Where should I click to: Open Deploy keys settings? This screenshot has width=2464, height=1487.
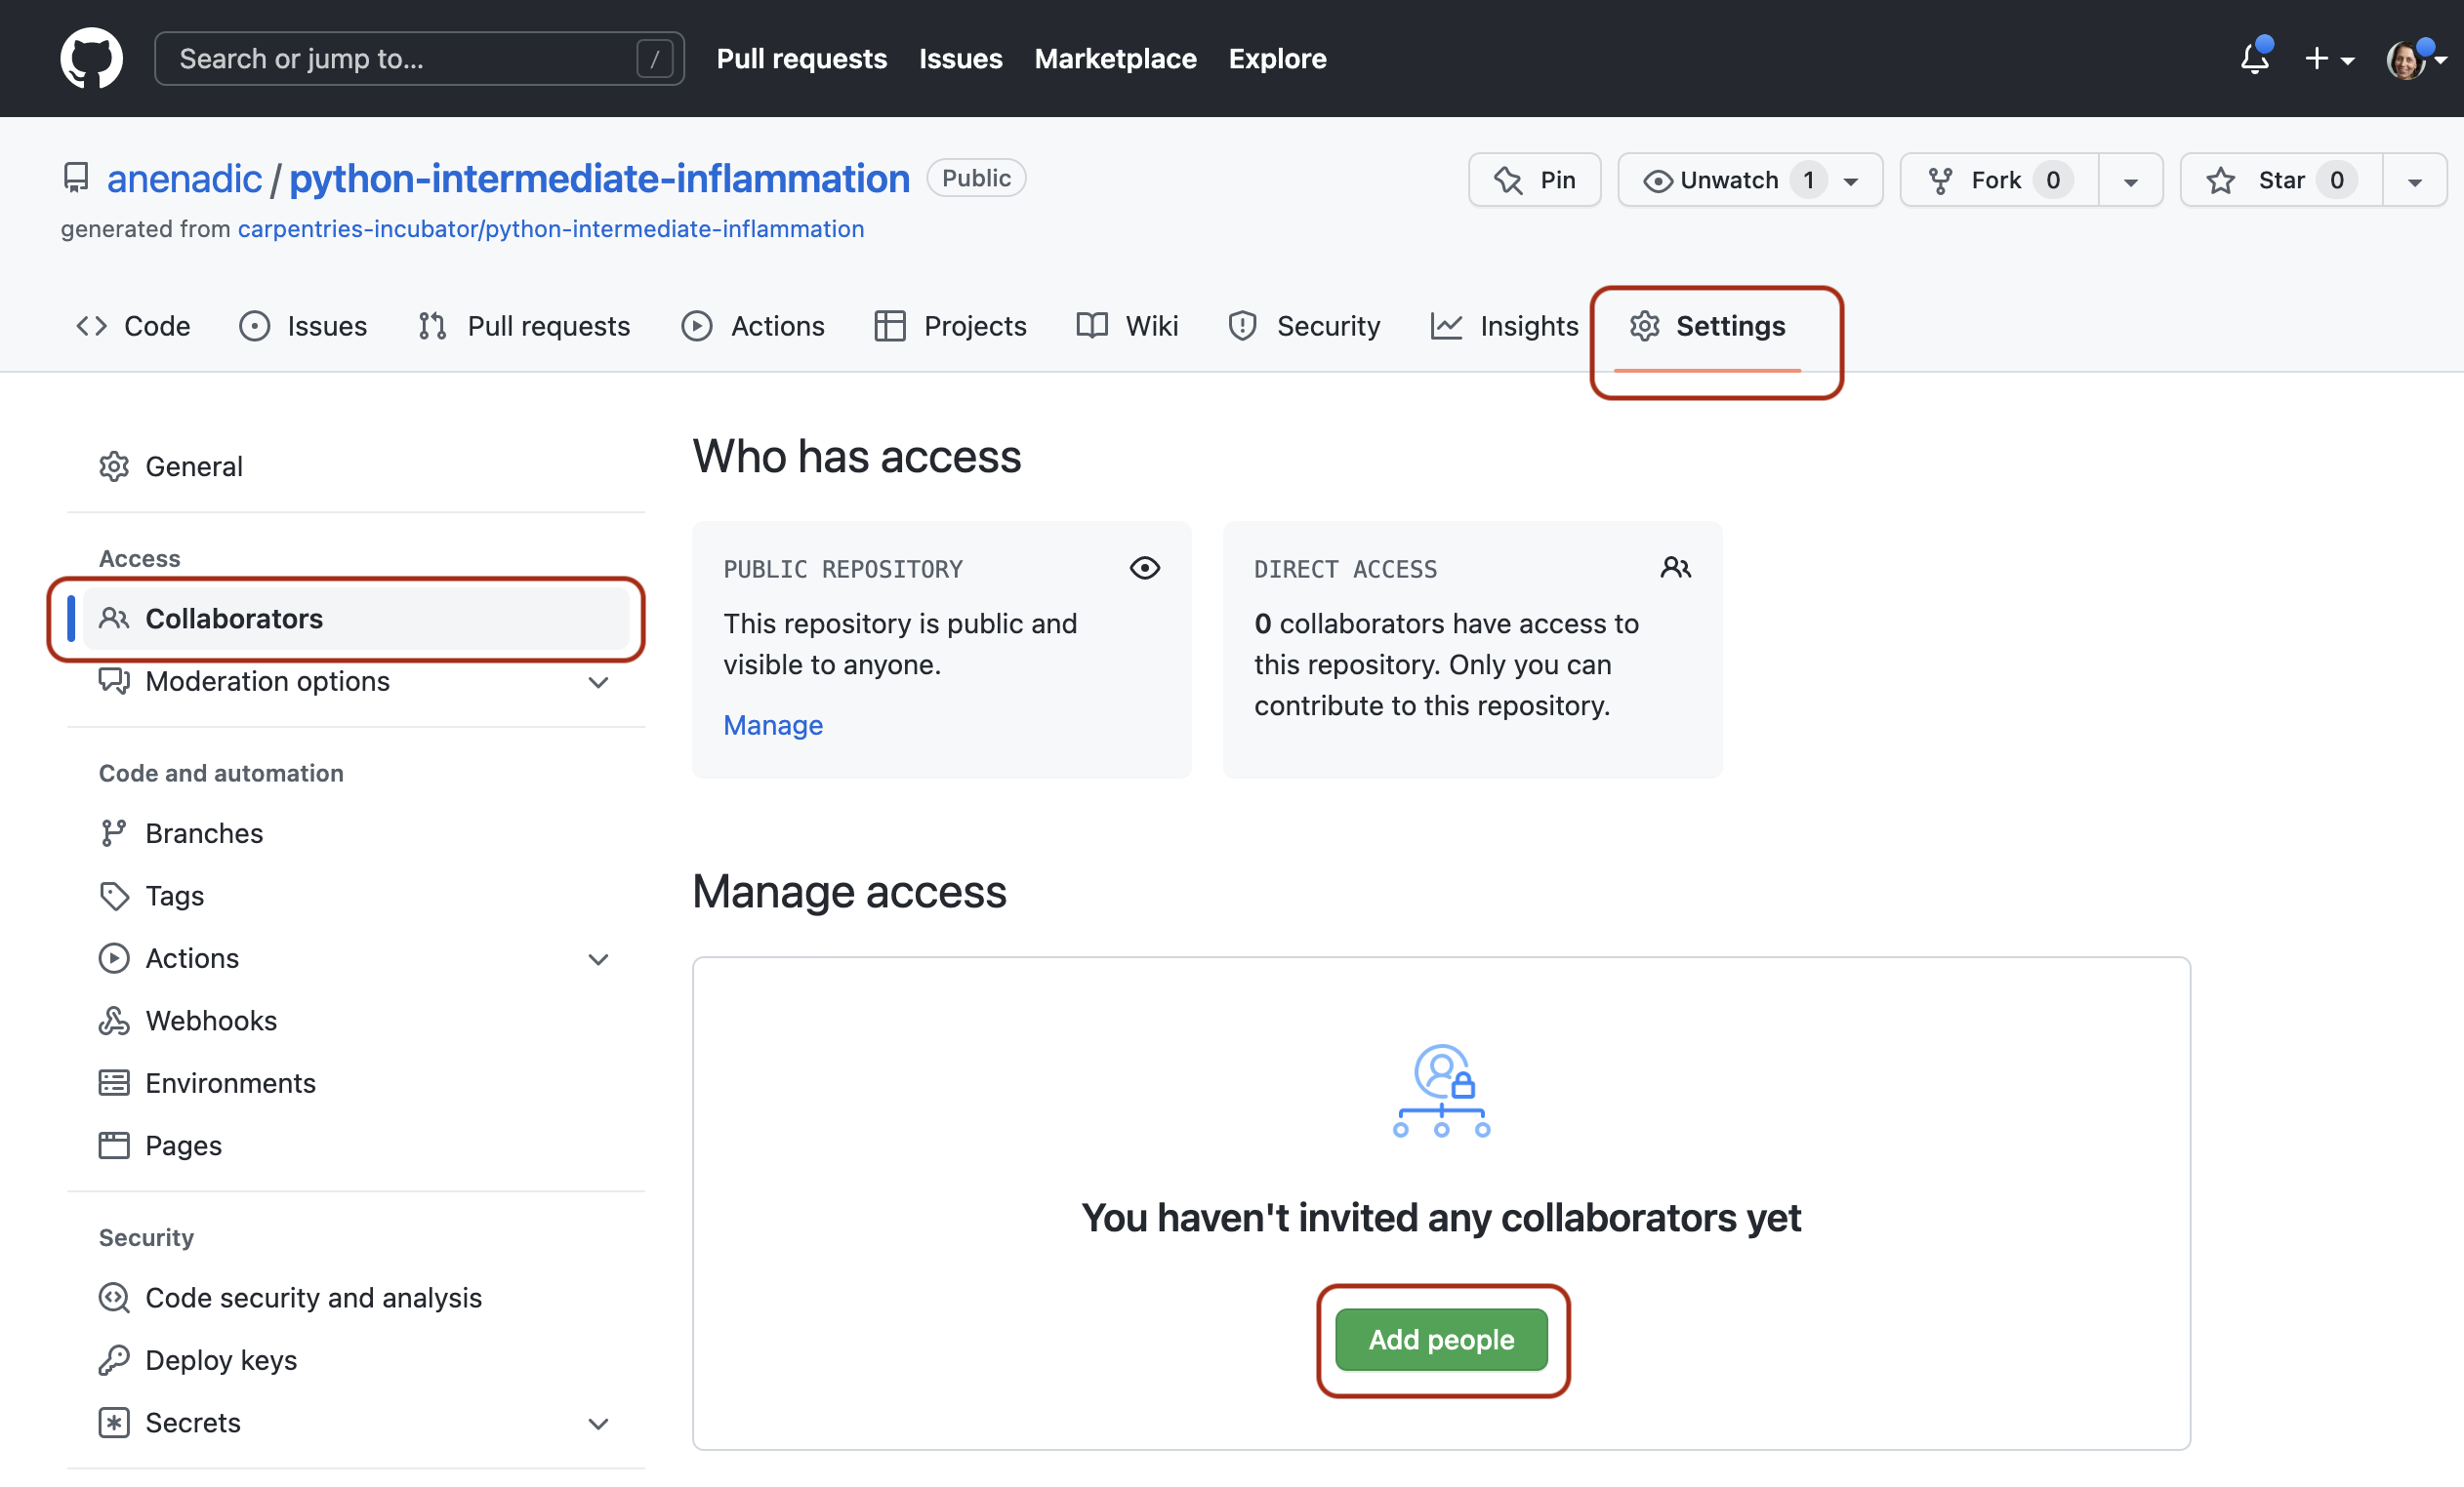(221, 1359)
